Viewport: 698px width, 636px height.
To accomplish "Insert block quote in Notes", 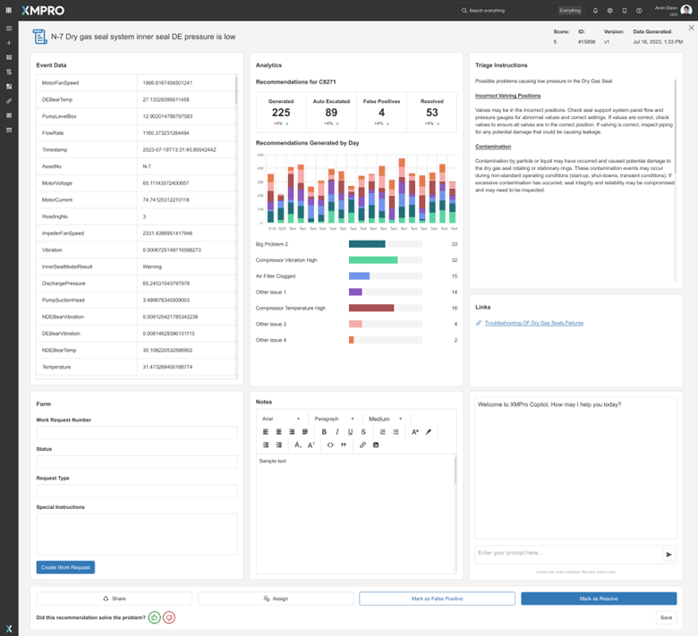I will coord(344,445).
